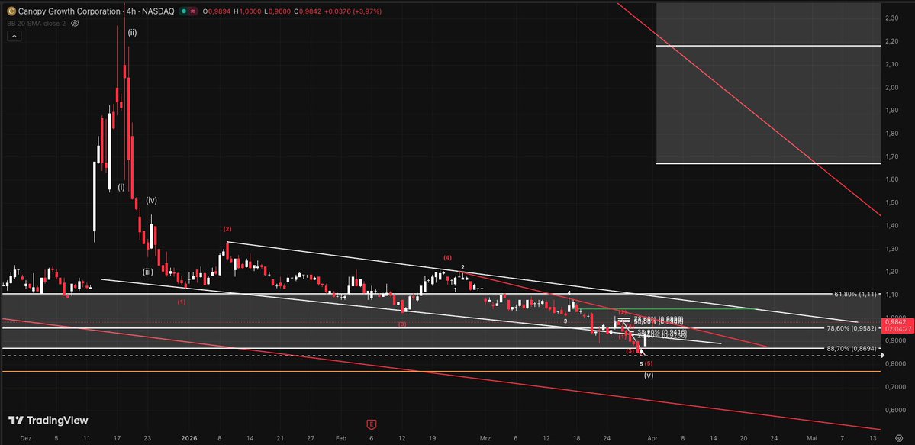The width and height of the screenshot is (915, 445).
Task: Select the white (v) wave label
Action: coord(649,376)
